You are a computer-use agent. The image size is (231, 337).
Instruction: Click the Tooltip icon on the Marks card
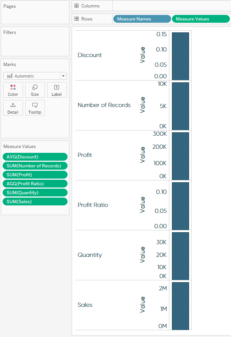pos(35,107)
